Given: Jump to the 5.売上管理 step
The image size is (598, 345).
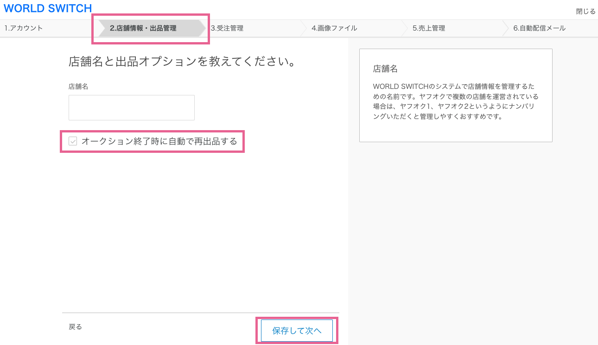Looking at the screenshot, I should tap(429, 28).
